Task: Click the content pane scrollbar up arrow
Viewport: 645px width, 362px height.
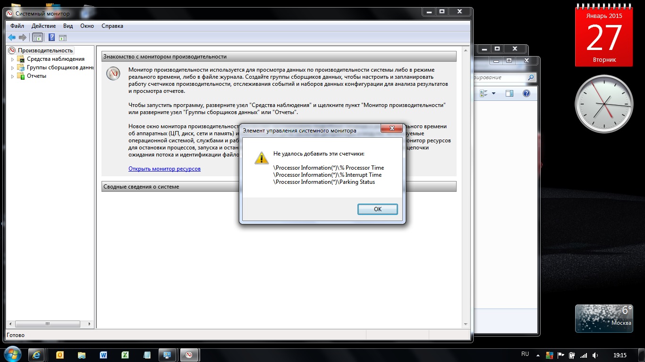Action: 466,50
